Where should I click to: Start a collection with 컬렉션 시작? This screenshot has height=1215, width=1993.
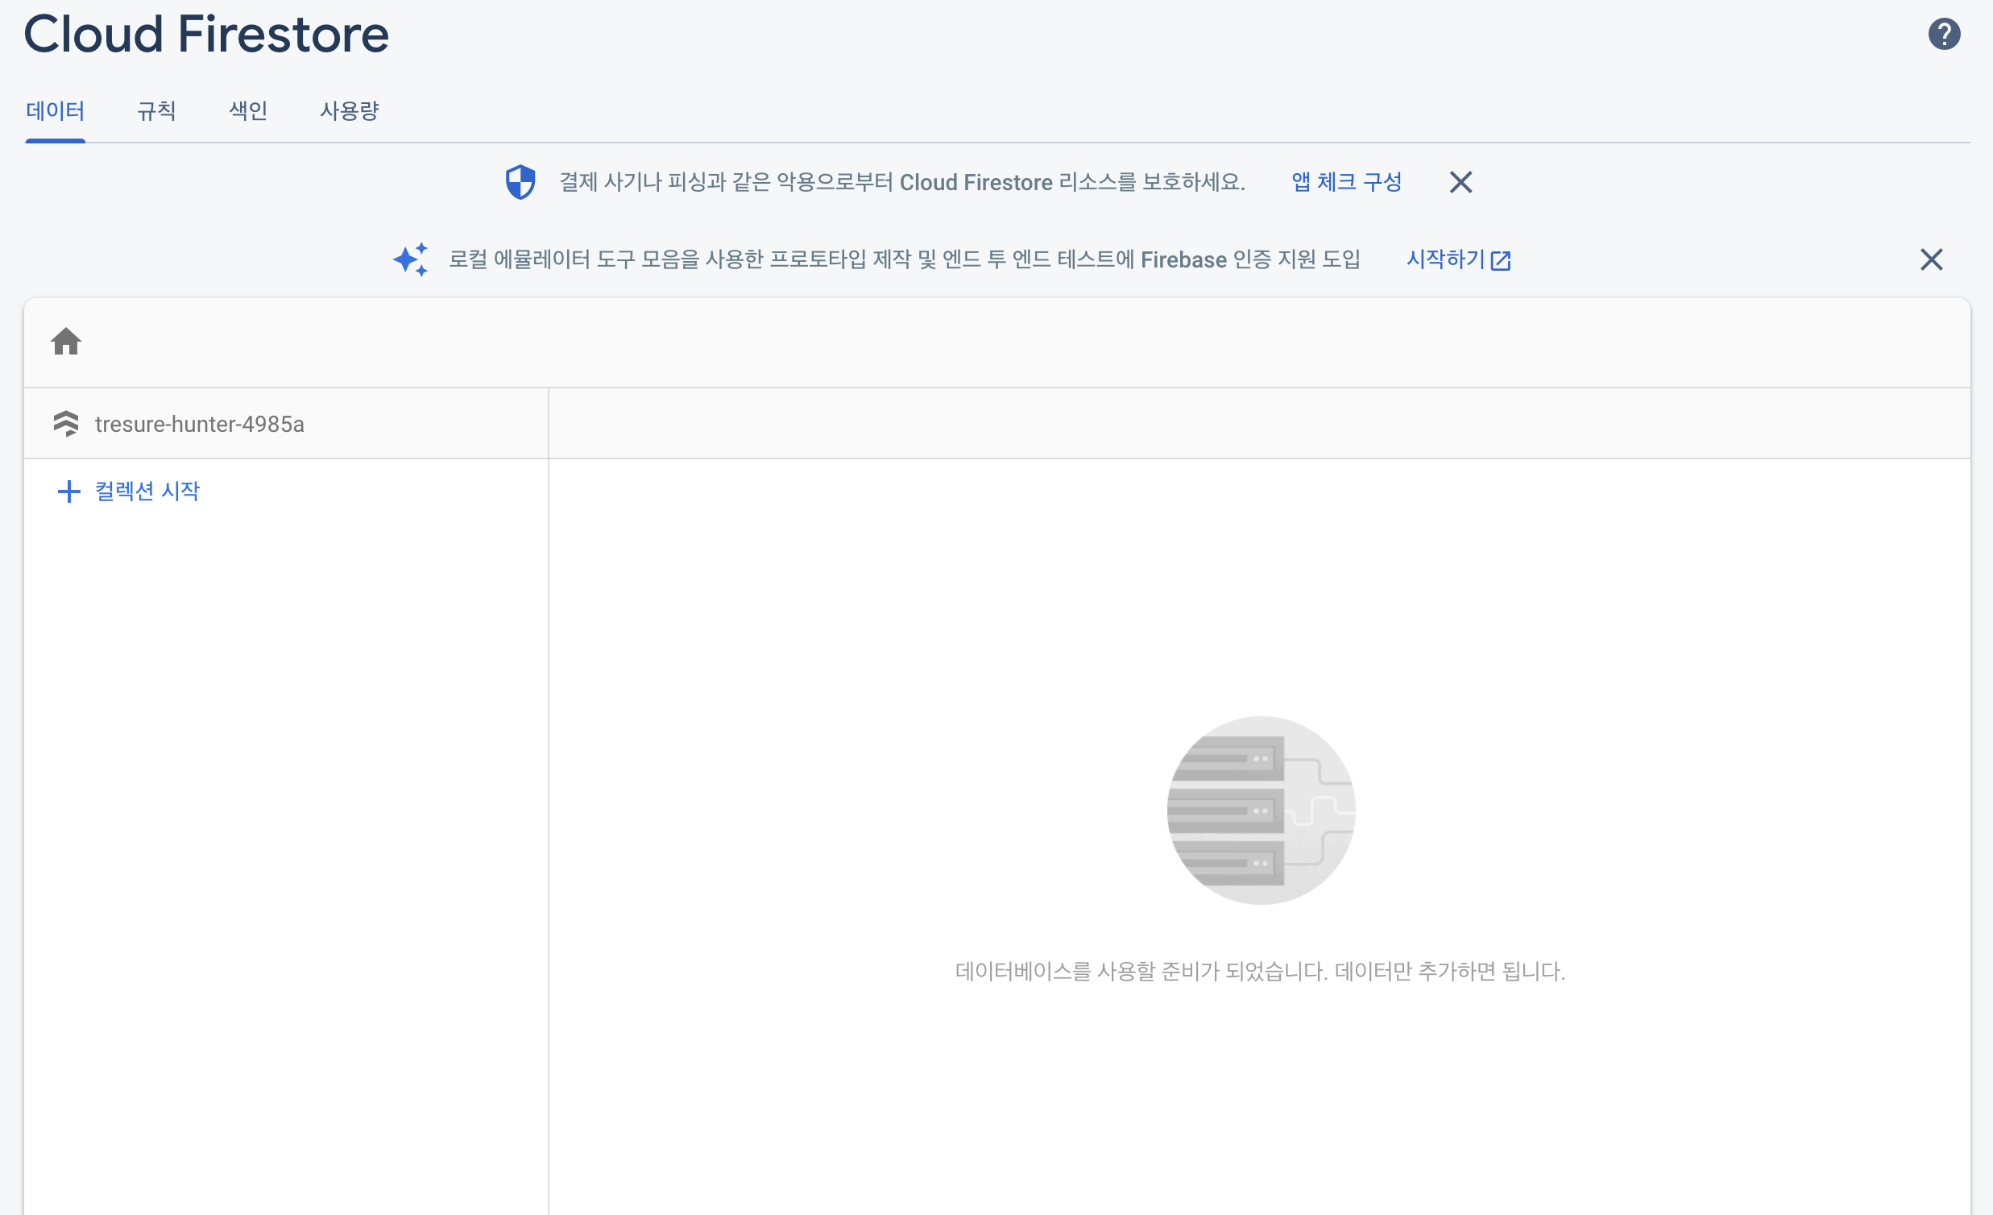click(147, 491)
